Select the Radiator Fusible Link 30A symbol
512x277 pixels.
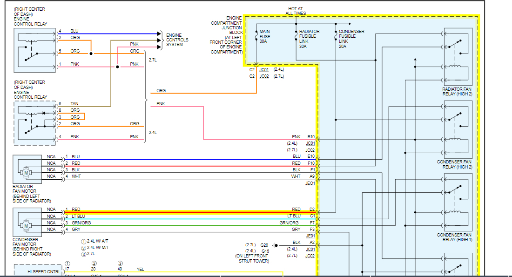point(296,36)
